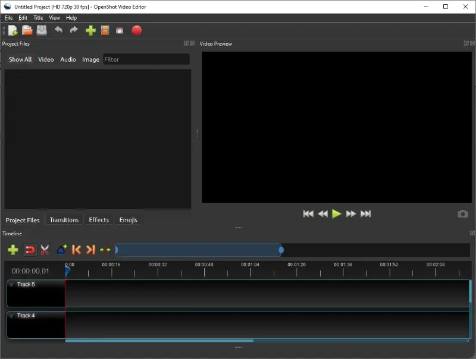
Task: Open the Edit menu
Action: coord(23,18)
